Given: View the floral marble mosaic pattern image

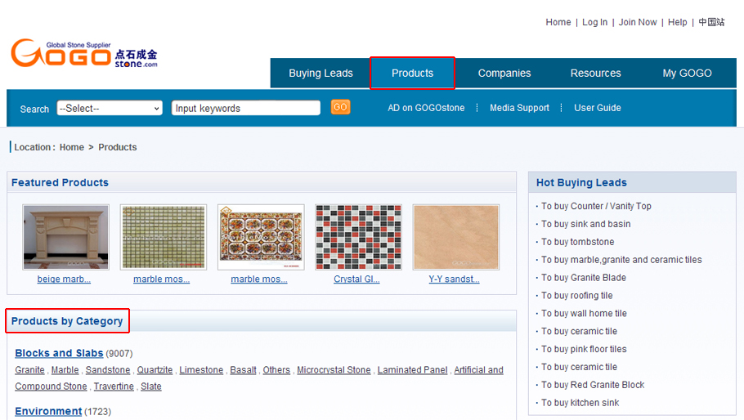Looking at the screenshot, I should click(x=260, y=237).
